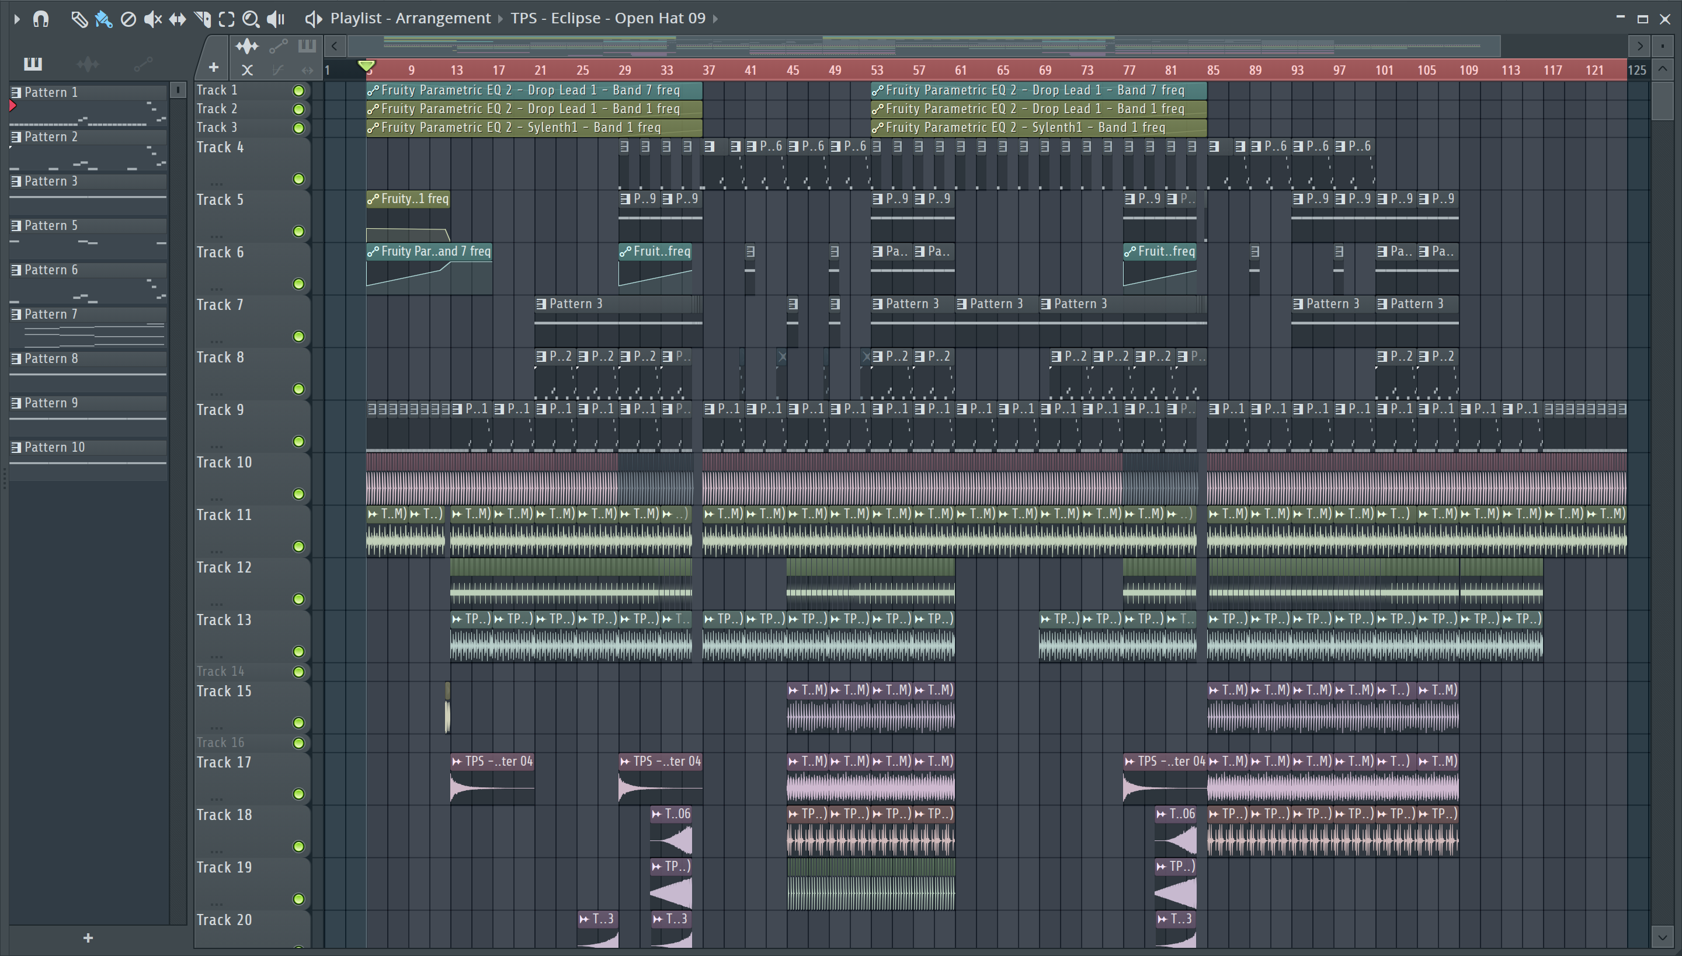Click bar 53 on the timeline ruler
1682x956 pixels.
pos(877,69)
